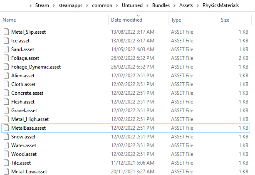This screenshot has height=175, width=255.
Task: Select the Sand.asset file name
Action: pyautogui.click(x=22, y=49)
